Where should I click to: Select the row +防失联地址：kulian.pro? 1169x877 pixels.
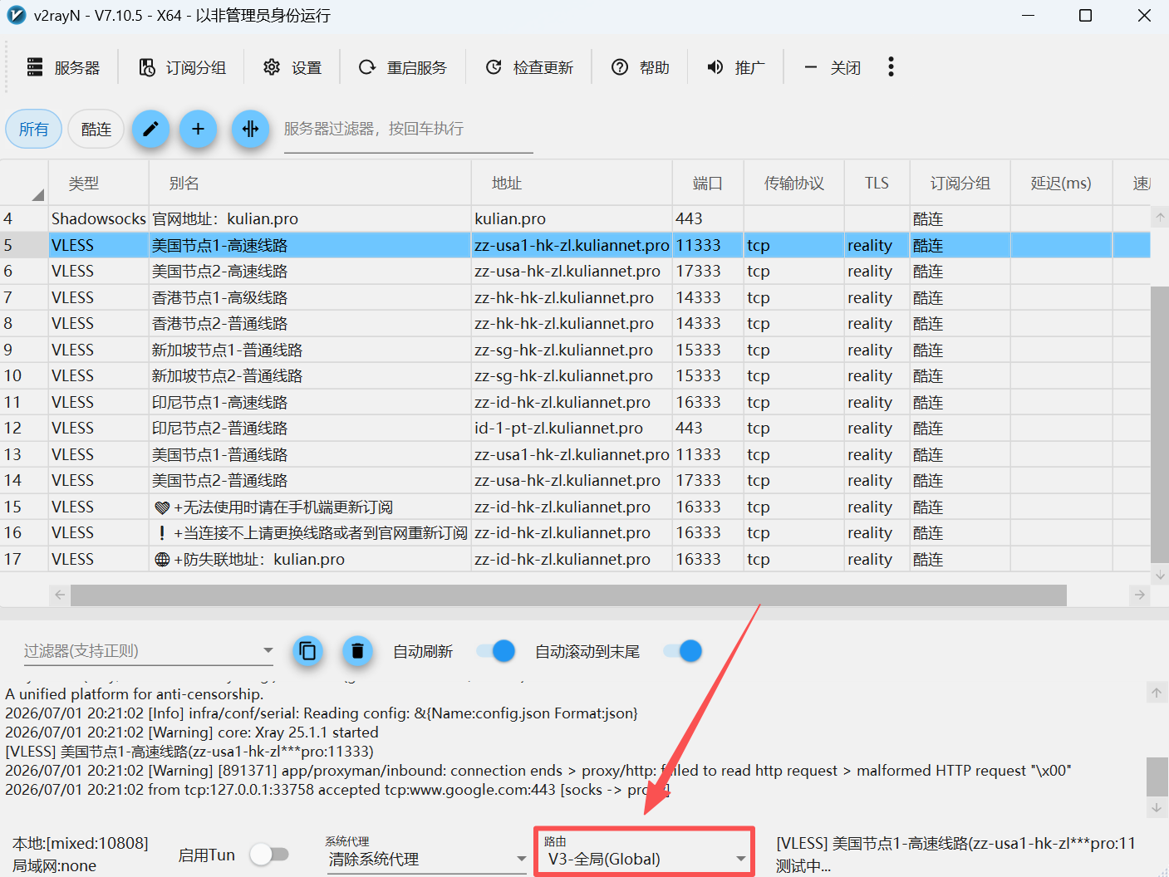coord(575,559)
